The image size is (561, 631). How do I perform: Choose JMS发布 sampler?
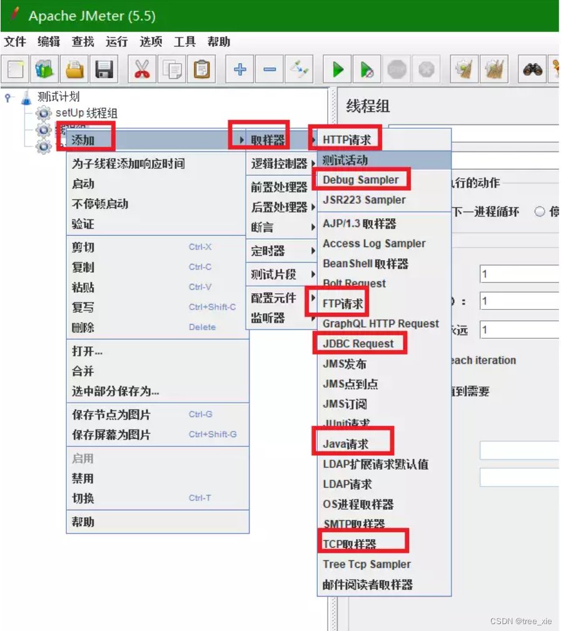tap(385, 364)
